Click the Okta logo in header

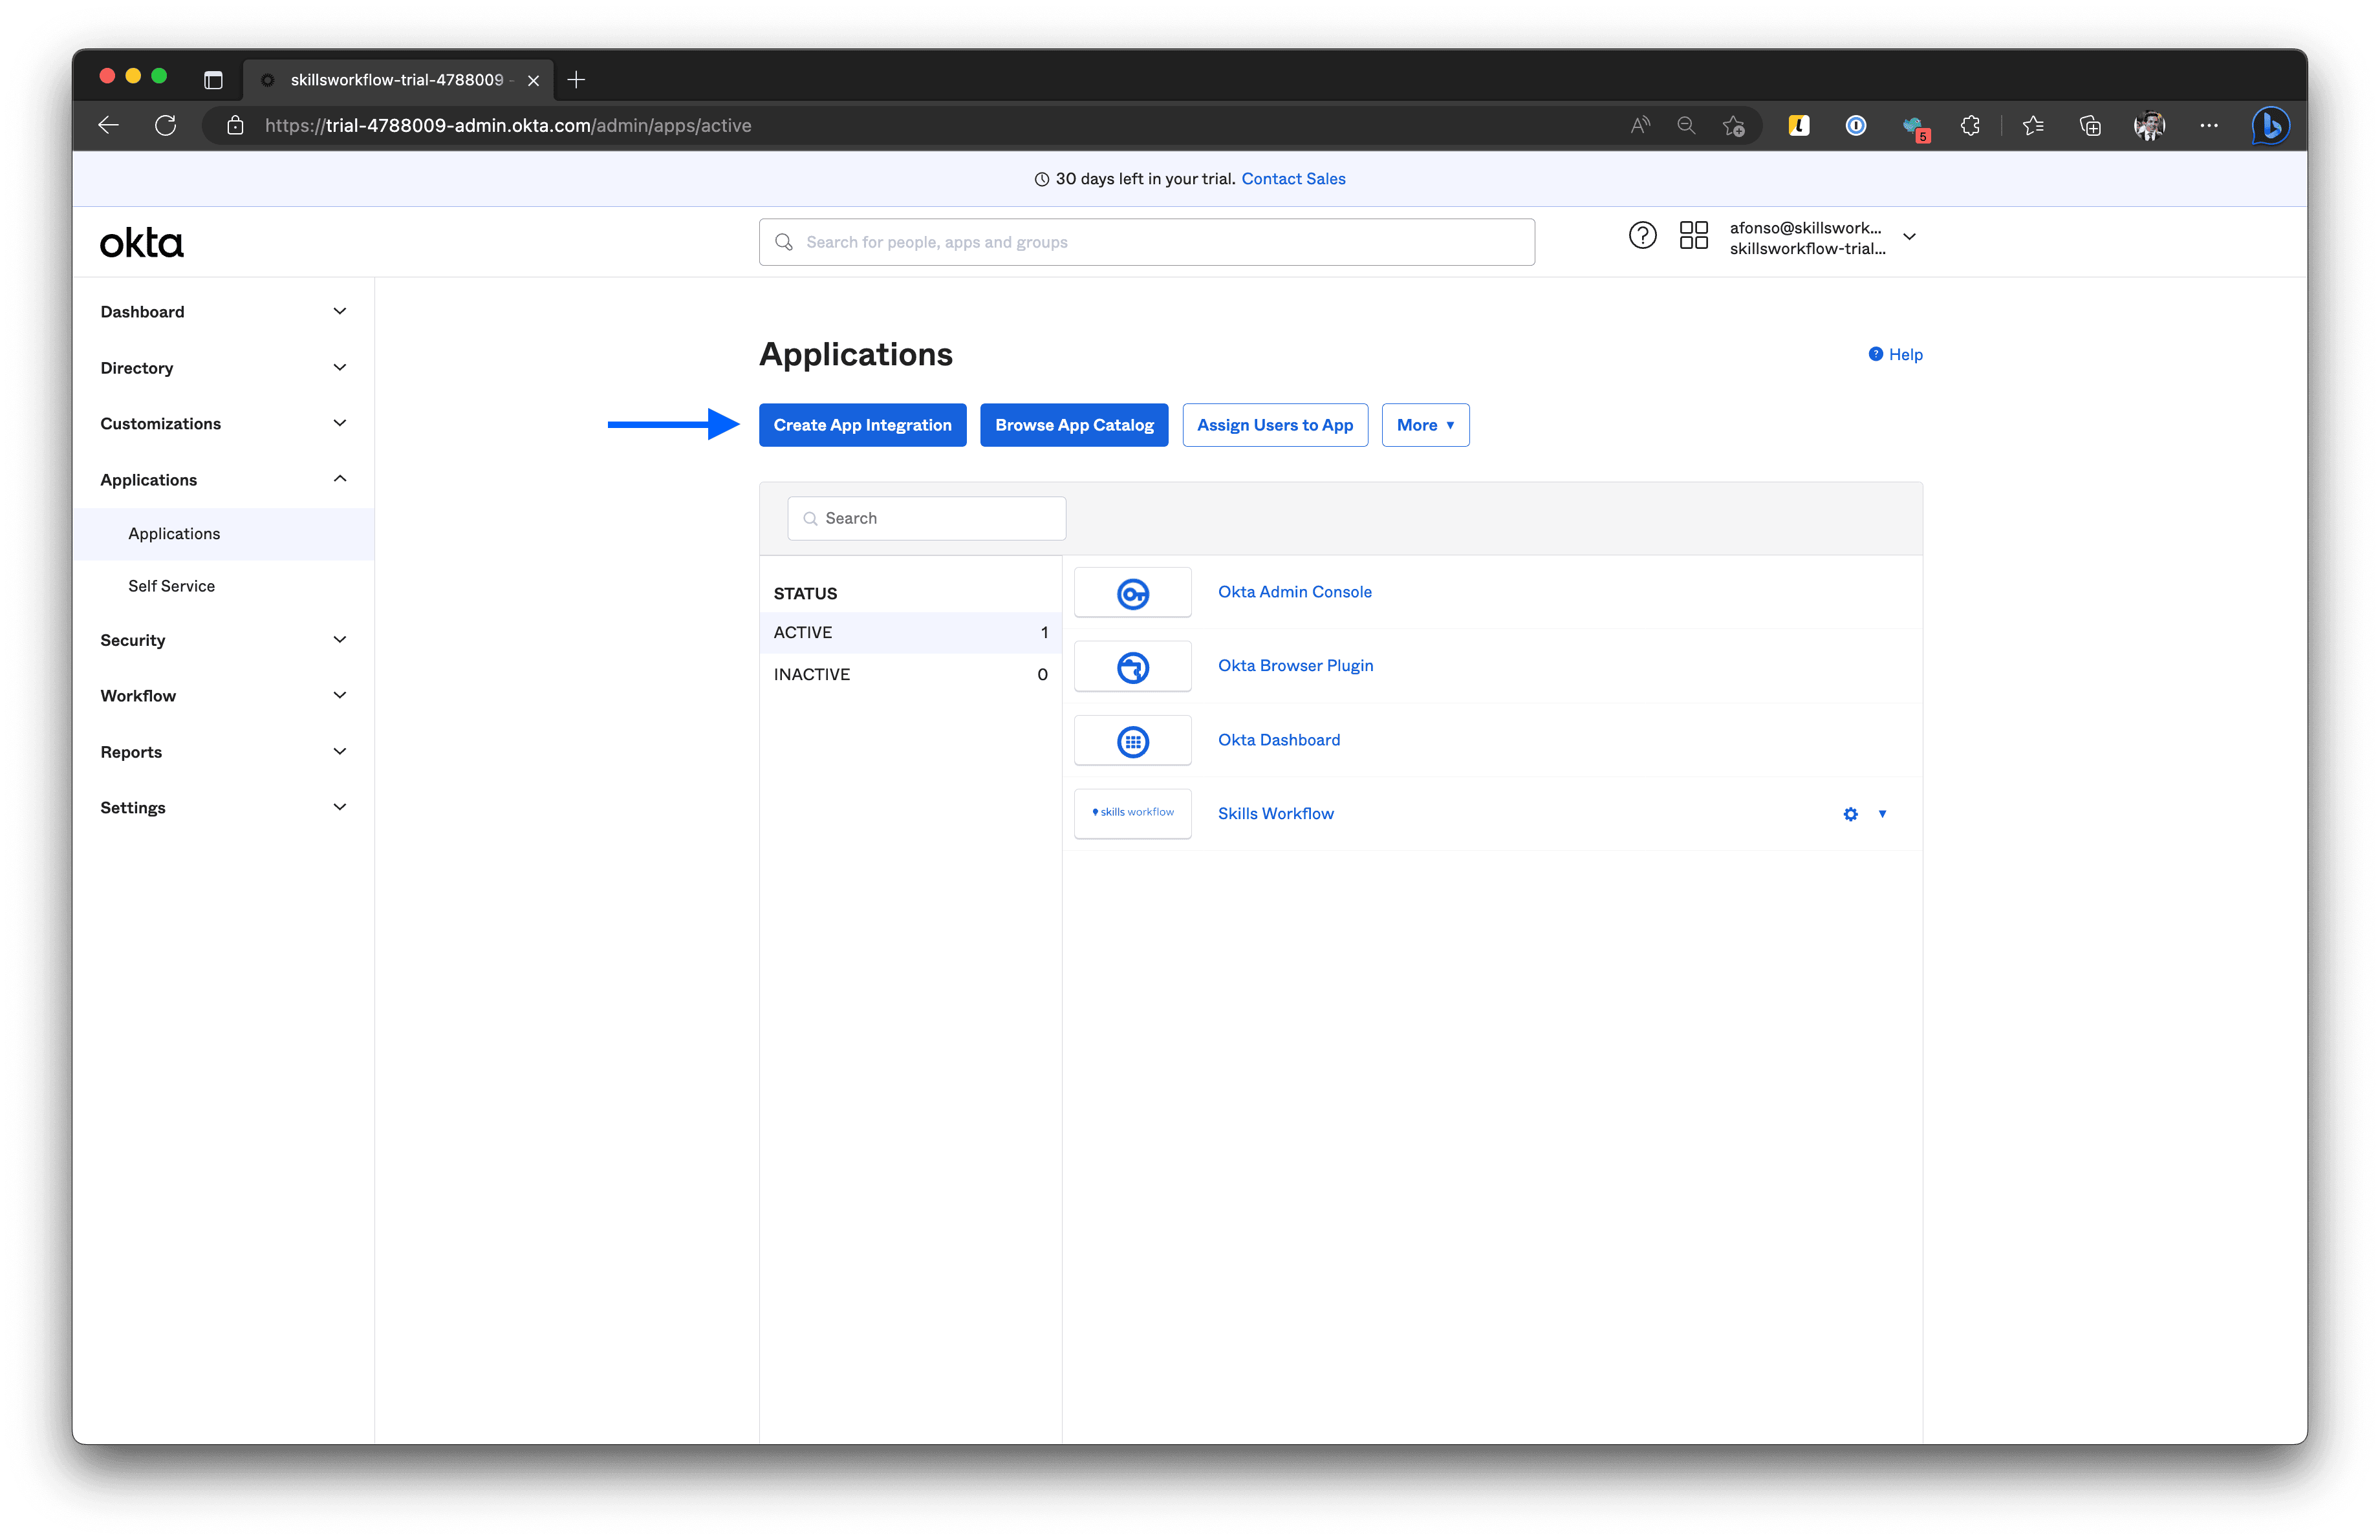[142, 243]
